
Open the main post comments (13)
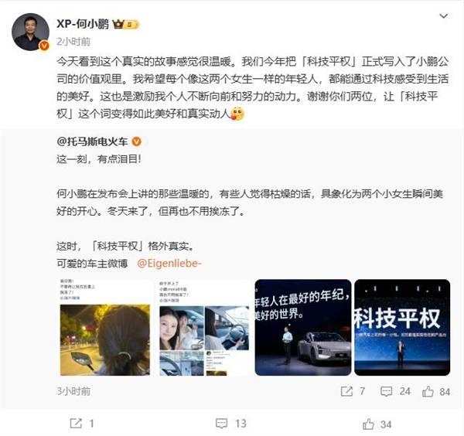(230, 424)
